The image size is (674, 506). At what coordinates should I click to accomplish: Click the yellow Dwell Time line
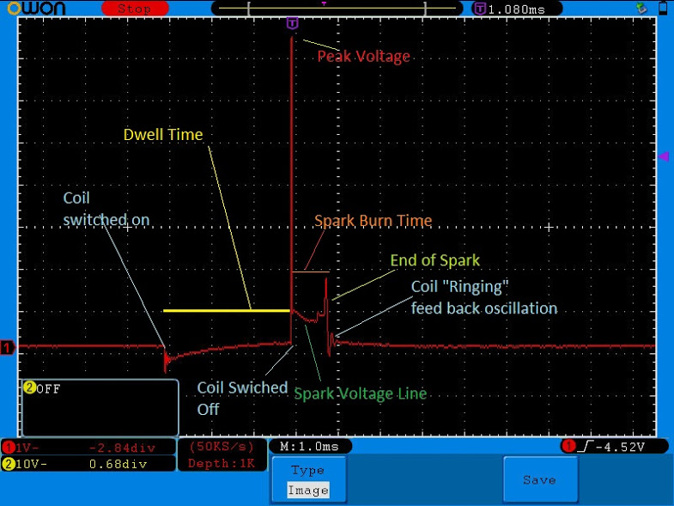click(227, 309)
